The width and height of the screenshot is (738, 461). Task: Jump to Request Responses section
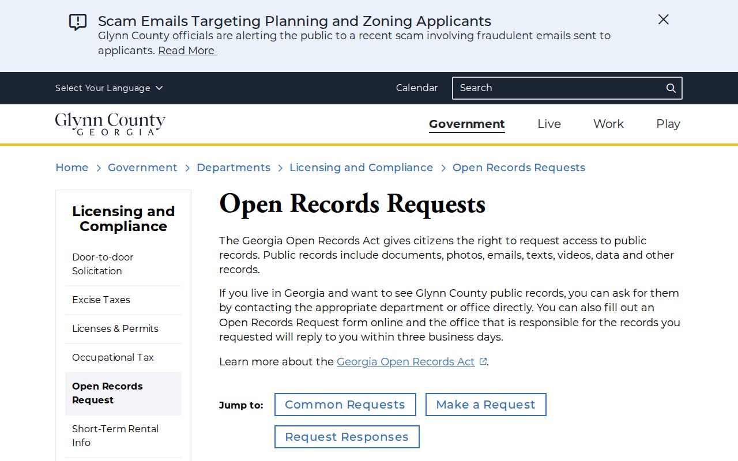click(x=347, y=437)
